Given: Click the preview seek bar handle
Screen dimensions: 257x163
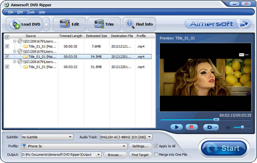Looking at the screenshot, I should (216, 120).
